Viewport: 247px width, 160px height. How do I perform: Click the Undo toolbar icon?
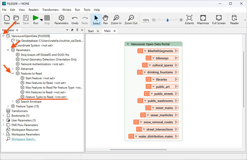pos(75,20)
